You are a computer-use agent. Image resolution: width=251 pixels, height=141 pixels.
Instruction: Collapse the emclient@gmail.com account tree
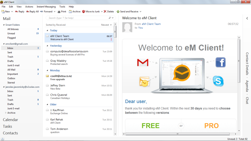click(4, 44)
